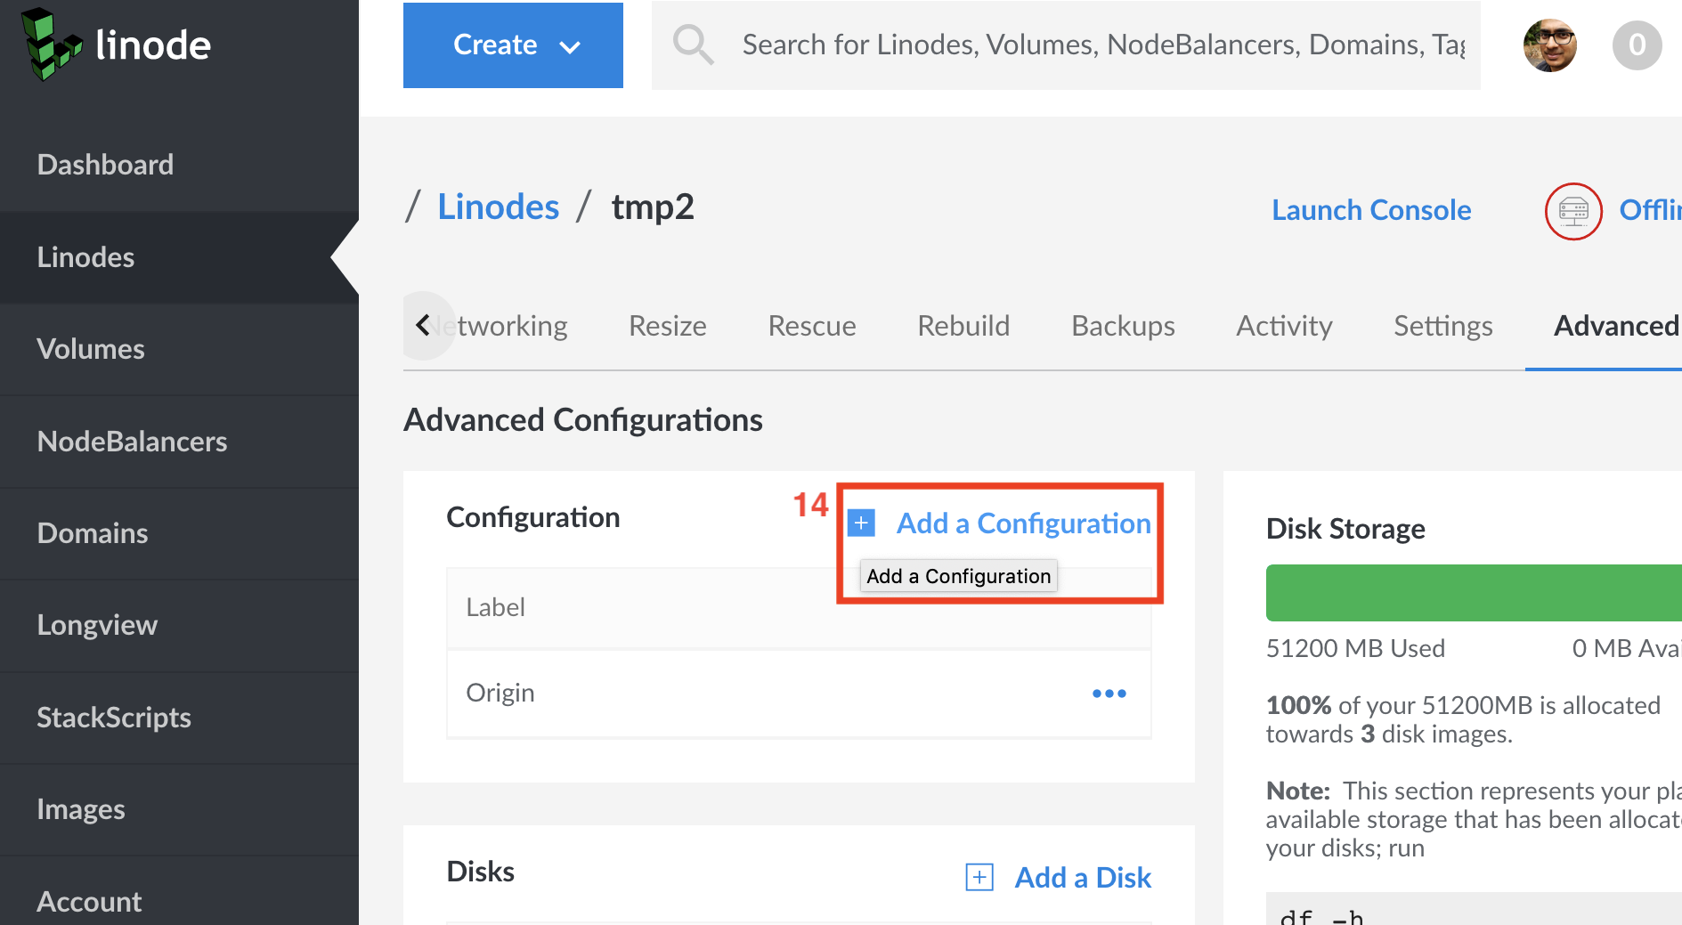Click the Add a Configuration link
The image size is (1682, 925).
tap(1024, 523)
